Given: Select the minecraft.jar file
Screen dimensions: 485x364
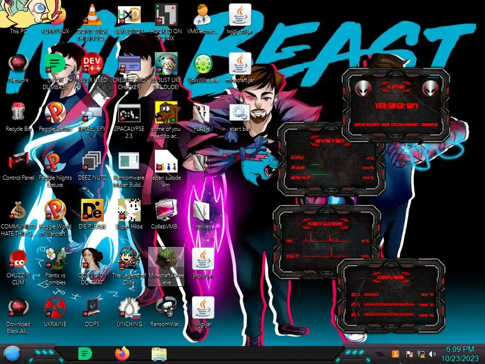Looking at the screenshot, I should pos(240,68).
